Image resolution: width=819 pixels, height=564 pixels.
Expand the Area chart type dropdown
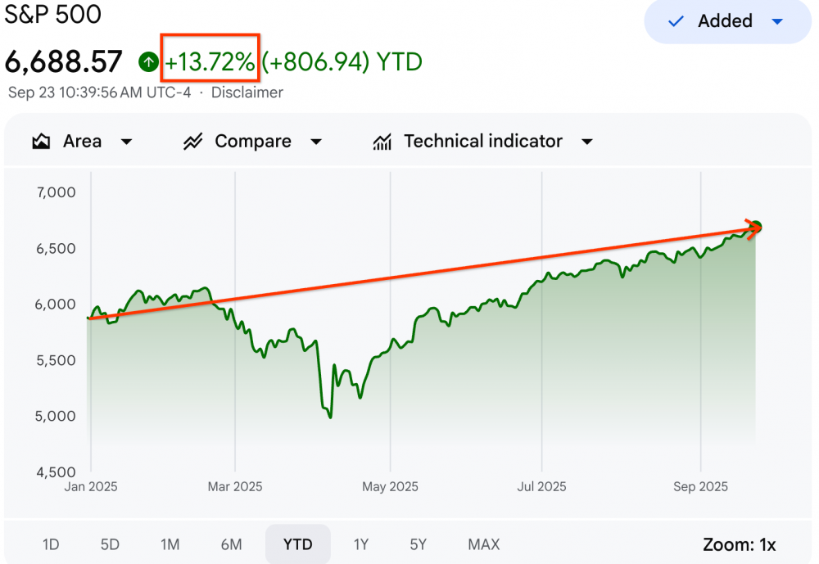(126, 142)
